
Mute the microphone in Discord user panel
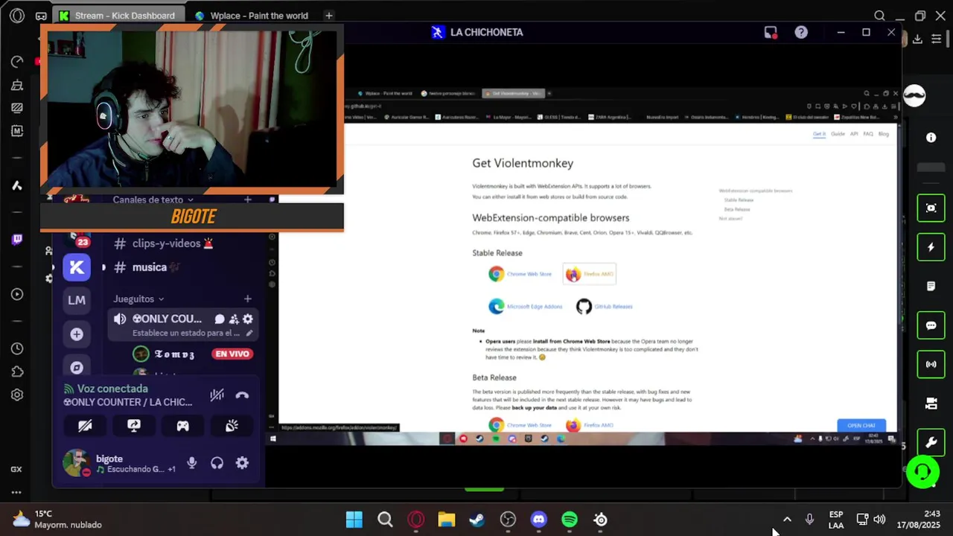(192, 463)
